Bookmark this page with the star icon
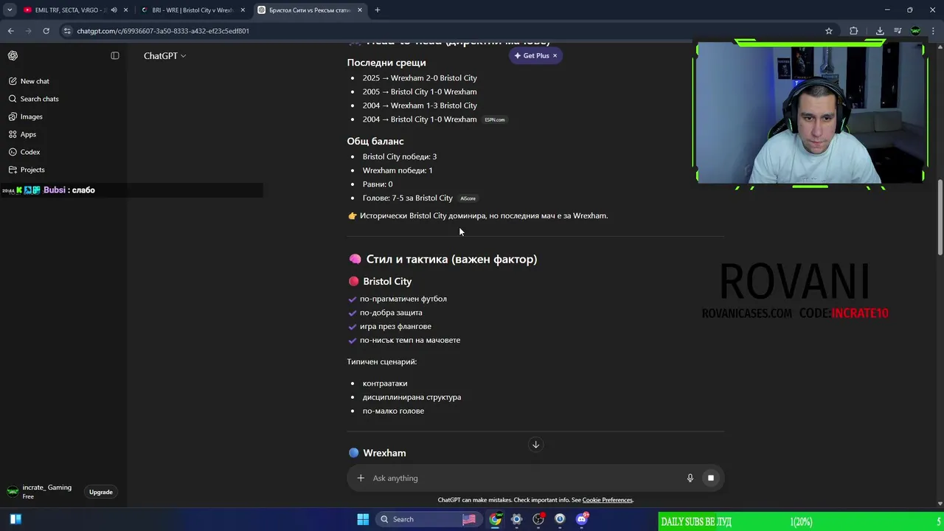944x531 pixels. pos(829,31)
